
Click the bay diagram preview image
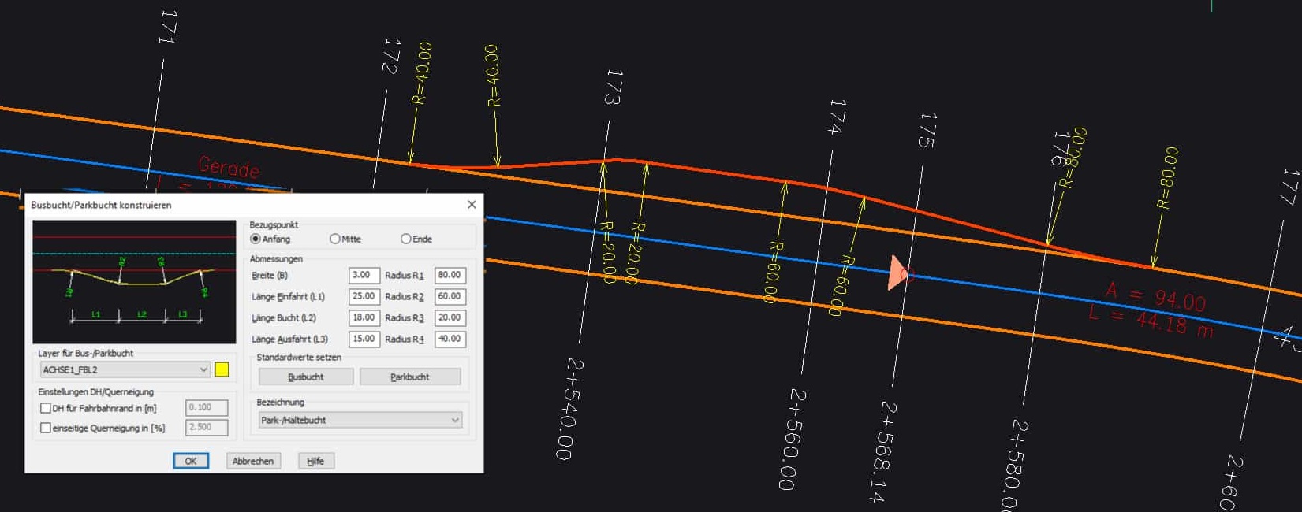(134, 281)
